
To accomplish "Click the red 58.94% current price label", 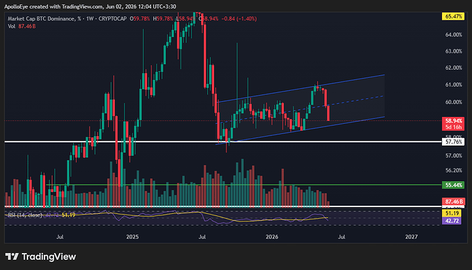I will click(453, 121).
